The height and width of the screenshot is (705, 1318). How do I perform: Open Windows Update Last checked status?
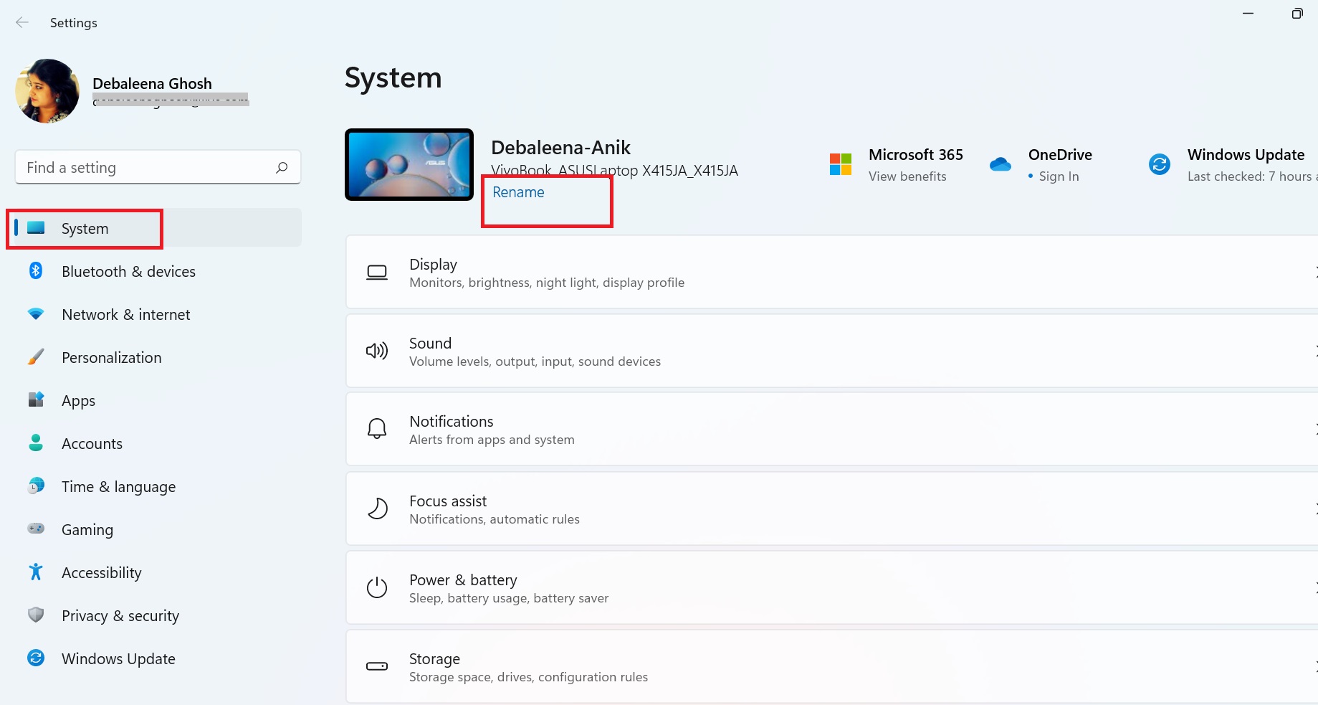pos(1252,176)
